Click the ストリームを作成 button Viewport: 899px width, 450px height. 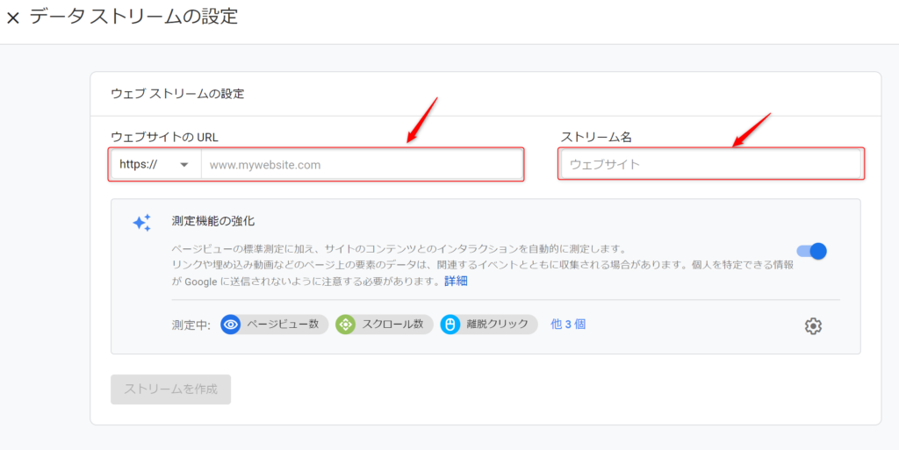[171, 389]
